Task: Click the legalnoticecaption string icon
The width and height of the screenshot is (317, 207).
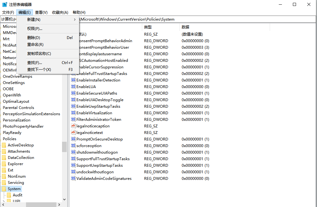Action: [73, 126]
